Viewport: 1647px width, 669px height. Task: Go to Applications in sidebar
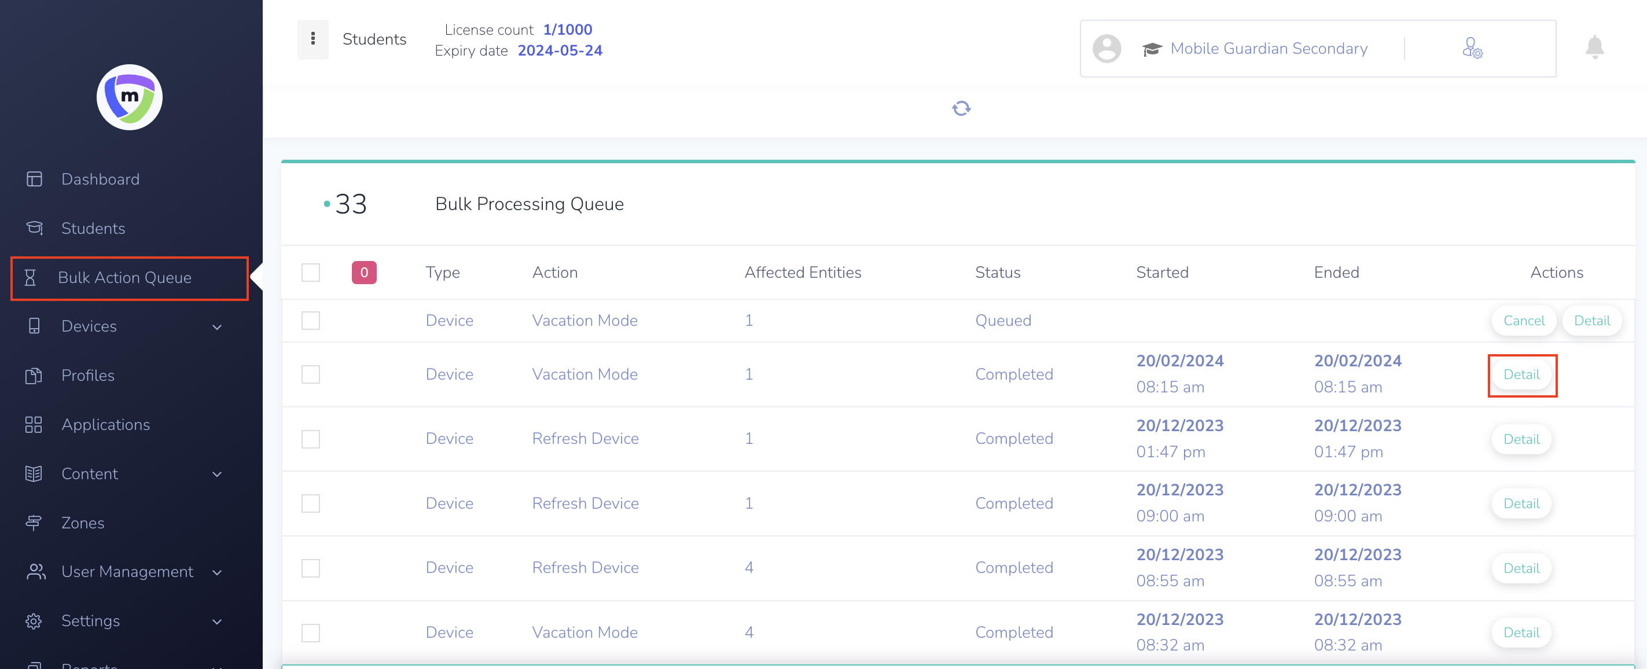click(x=105, y=425)
